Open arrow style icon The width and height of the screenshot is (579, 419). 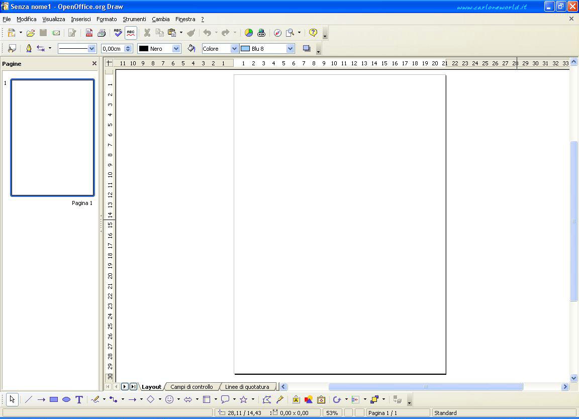click(41, 48)
